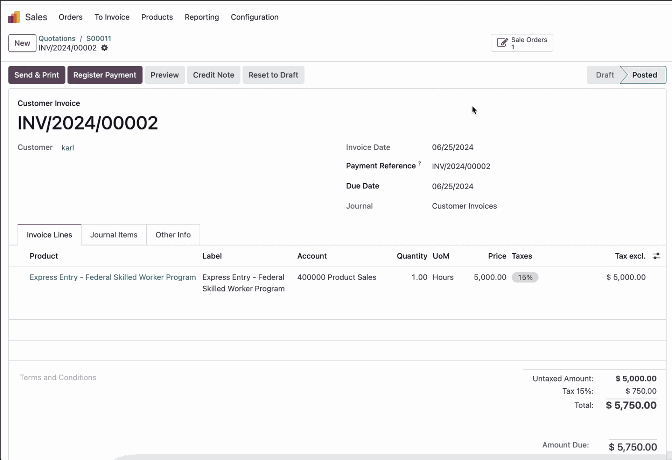Click the Tax 15% amount $ 750.00

(x=641, y=391)
